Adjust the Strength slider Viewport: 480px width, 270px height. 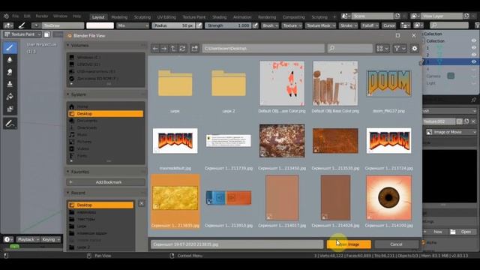pyautogui.click(x=228, y=25)
